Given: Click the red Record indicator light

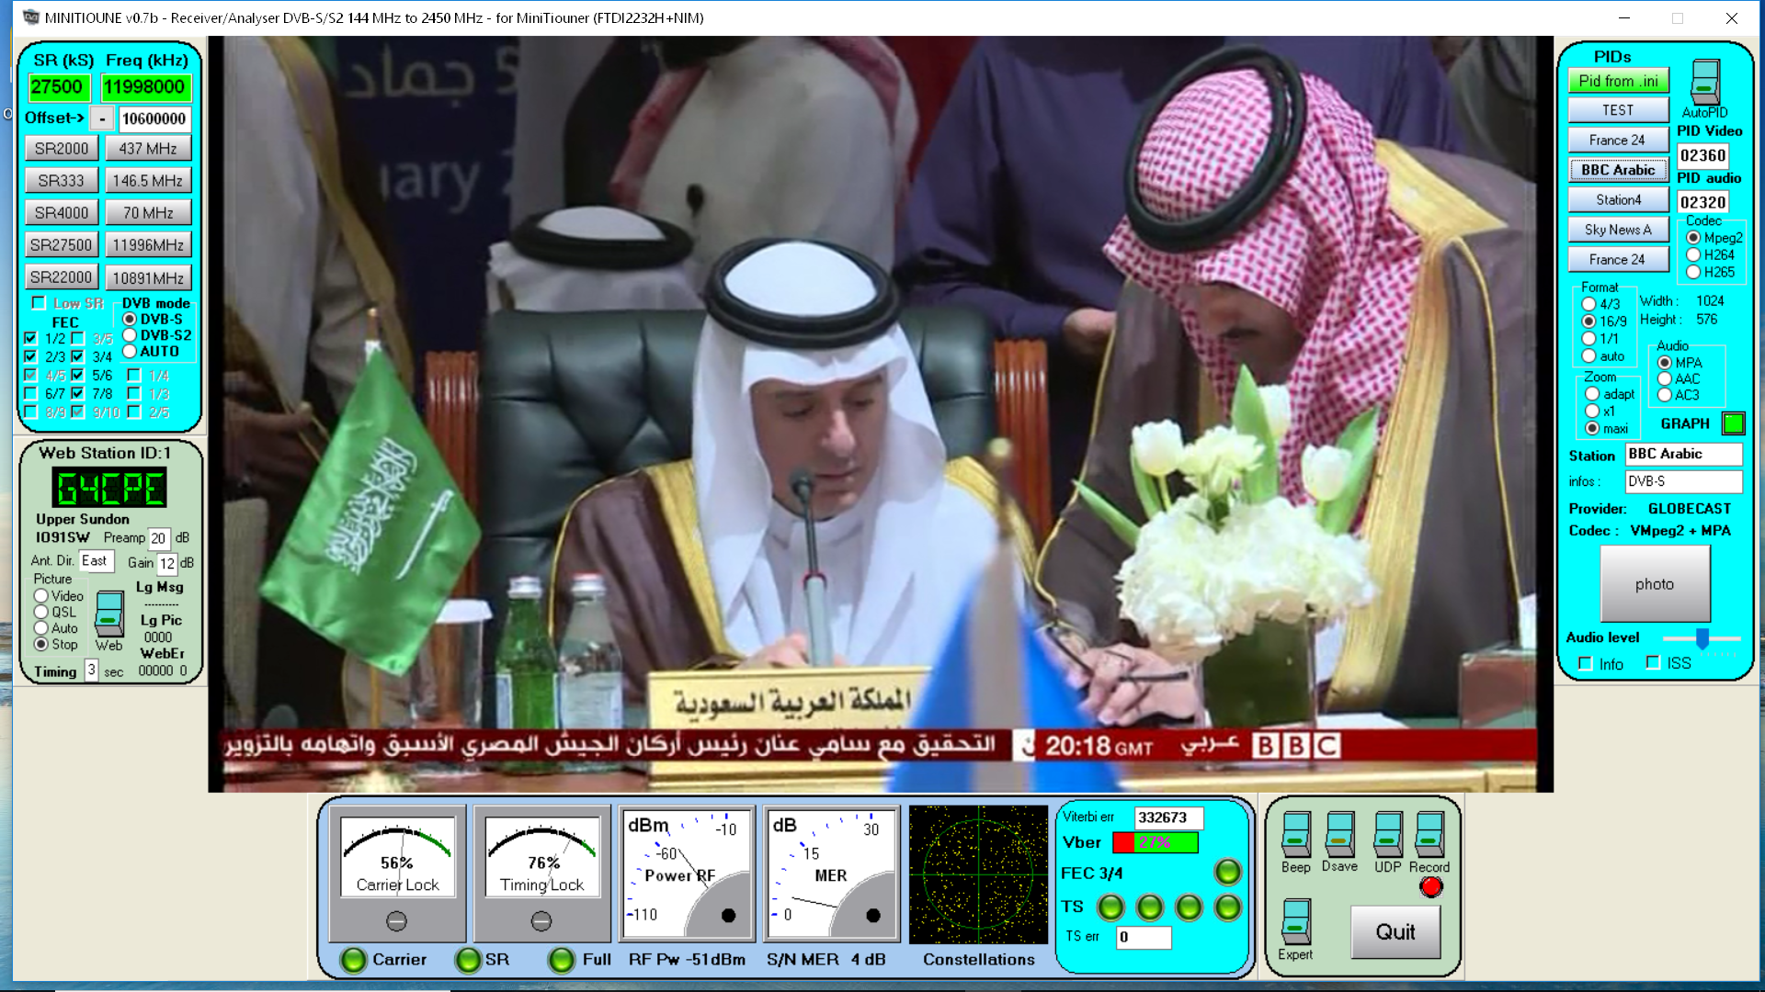Looking at the screenshot, I should [x=1430, y=886].
